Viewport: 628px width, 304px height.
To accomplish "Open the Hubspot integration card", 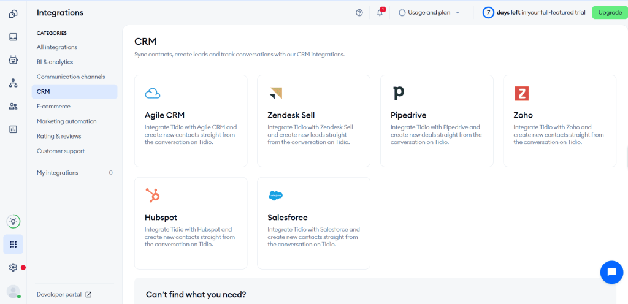I will point(191,223).
